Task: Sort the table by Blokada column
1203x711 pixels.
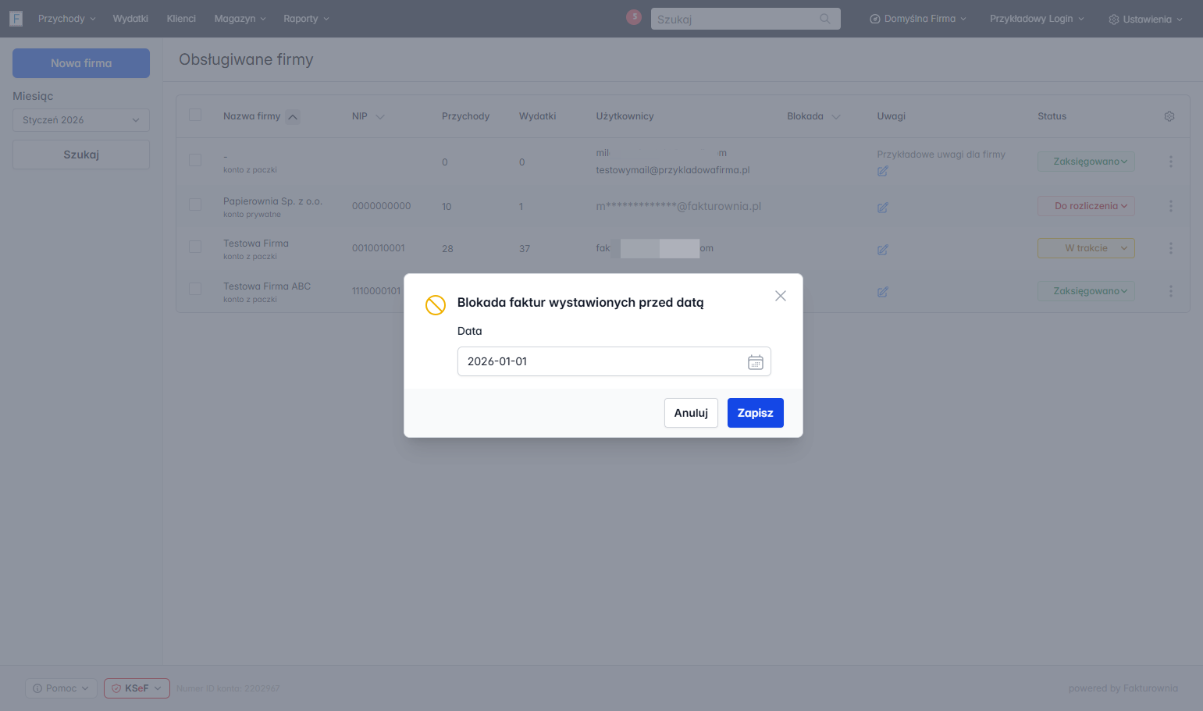Action: coord(813,116)
